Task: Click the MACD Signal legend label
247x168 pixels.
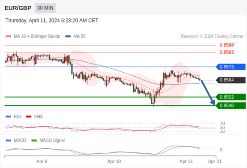Action: tap(52, 141)
